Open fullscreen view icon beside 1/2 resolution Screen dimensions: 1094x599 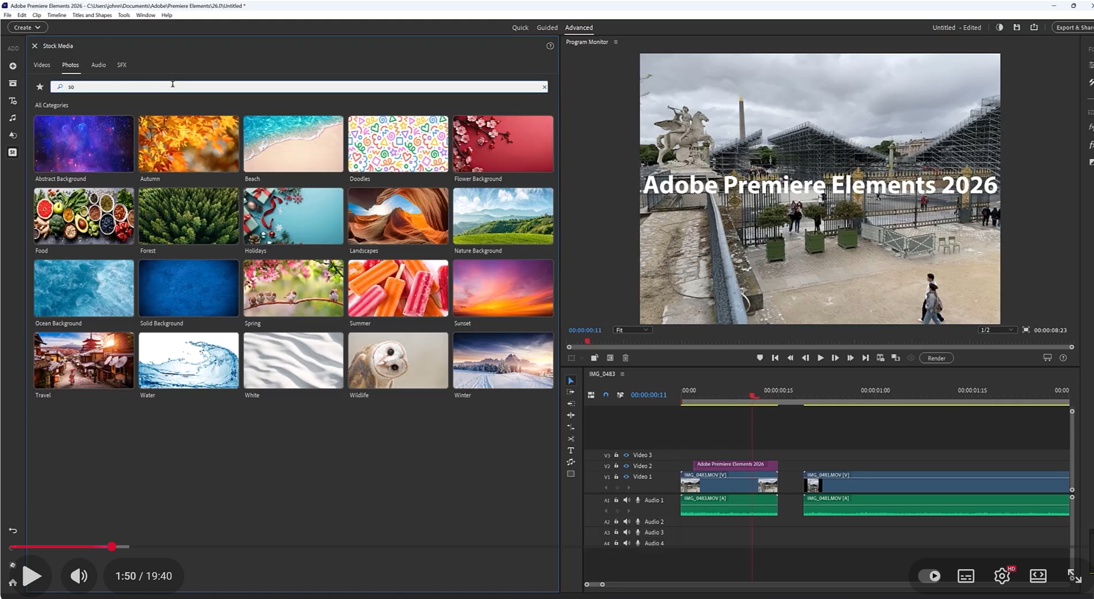pos(1026,330)
